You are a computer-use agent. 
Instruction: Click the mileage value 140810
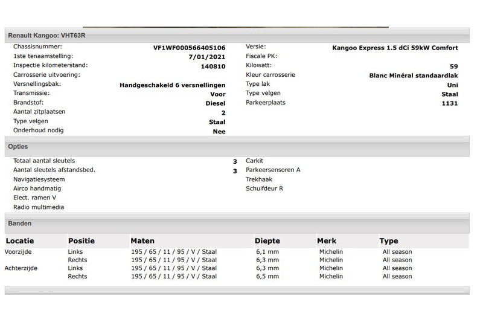213,66
